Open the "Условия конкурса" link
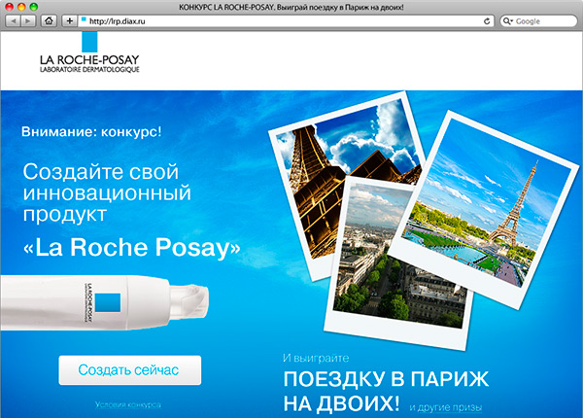This screenshot has height=418, width=583. [128, 404]
